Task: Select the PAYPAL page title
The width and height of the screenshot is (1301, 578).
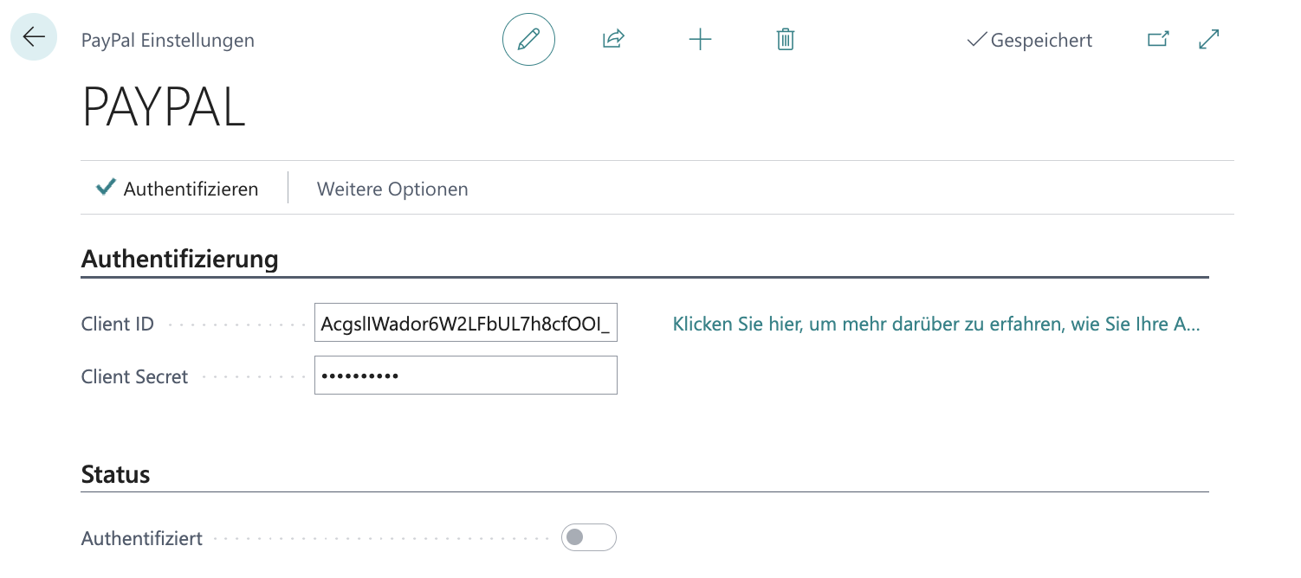Action: click(x=164, y=108)
